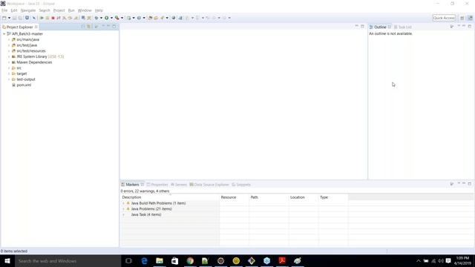The height and width of the screenshot is (267, 475).
Task: Open the Navigate menu
Action: 28,10
